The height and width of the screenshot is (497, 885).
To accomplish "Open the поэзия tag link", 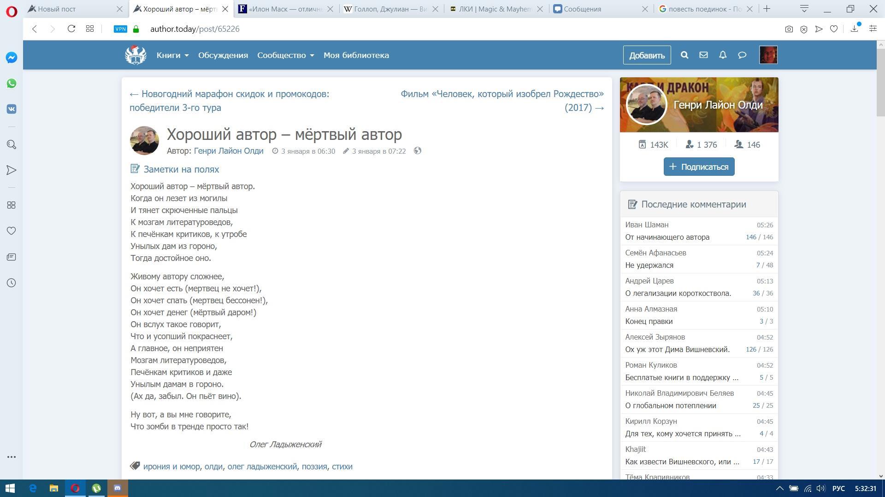I will [x=314, y=466].
